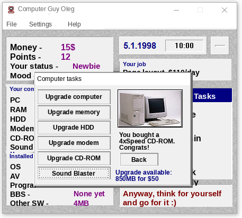
Task: Click the OS row label
Action: 15,167
